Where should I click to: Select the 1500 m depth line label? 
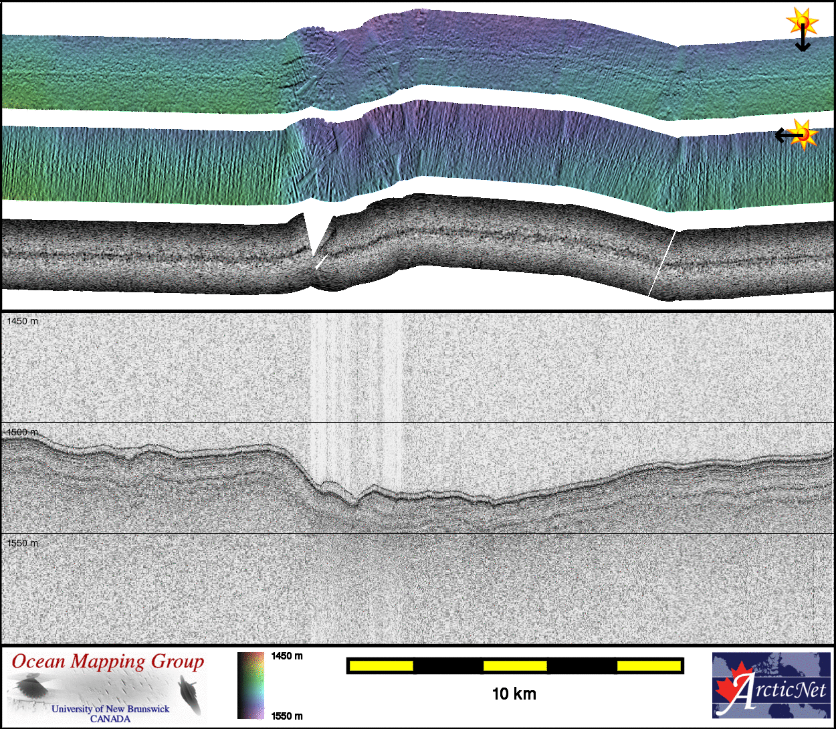pyautogui.click(x=23, y=432)
